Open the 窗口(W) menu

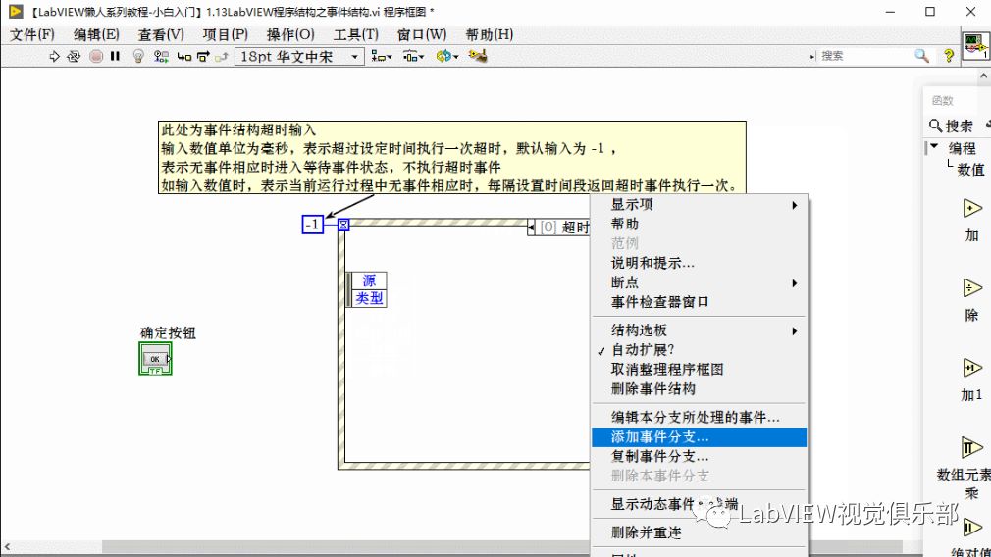[422, 34]
